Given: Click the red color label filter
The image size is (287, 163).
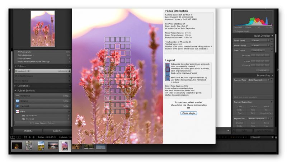Looking at the screenshot, I should [231, 137].
